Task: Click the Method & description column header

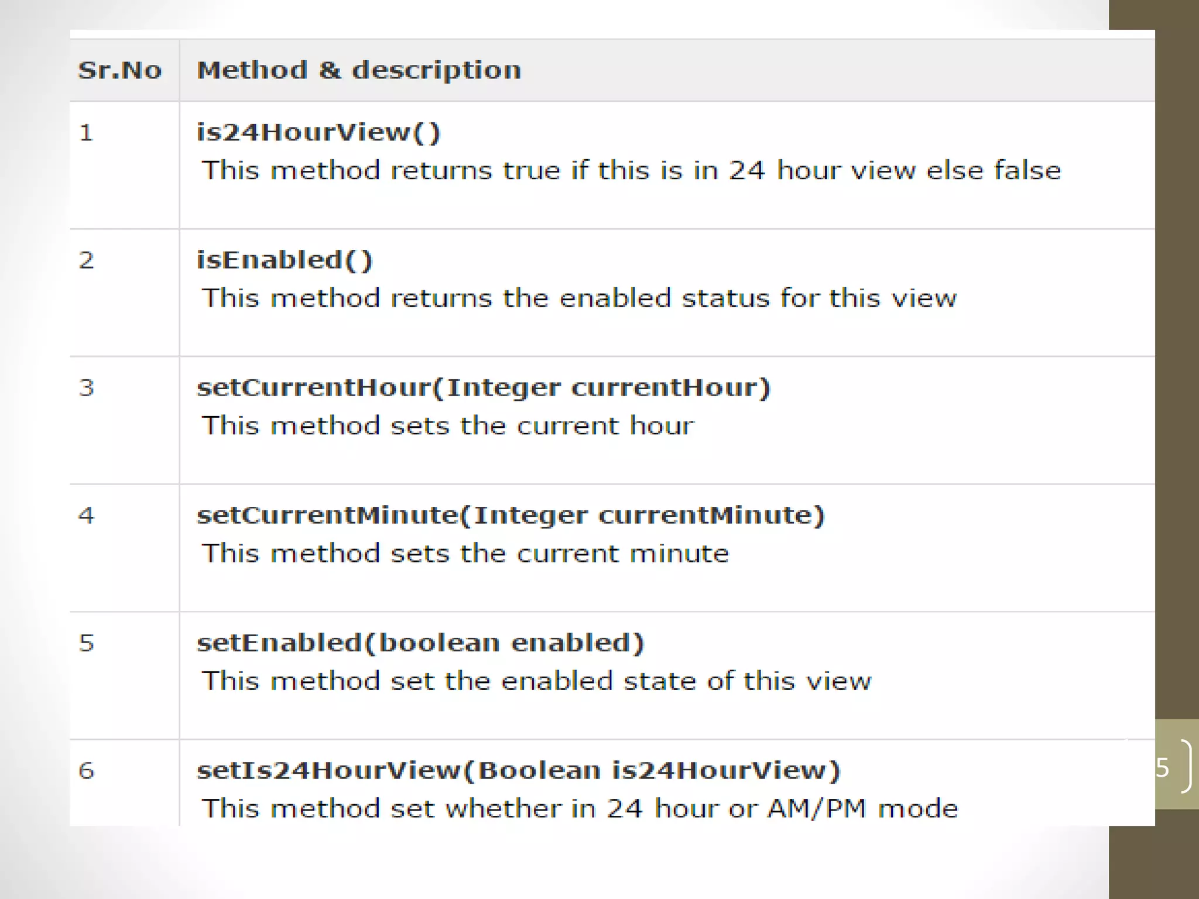Action: pos(358,70)
